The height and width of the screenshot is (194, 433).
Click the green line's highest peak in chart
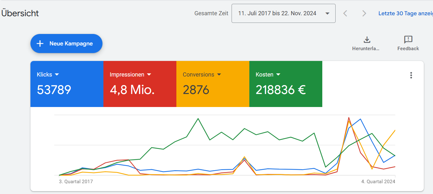[x=198, y=119]
